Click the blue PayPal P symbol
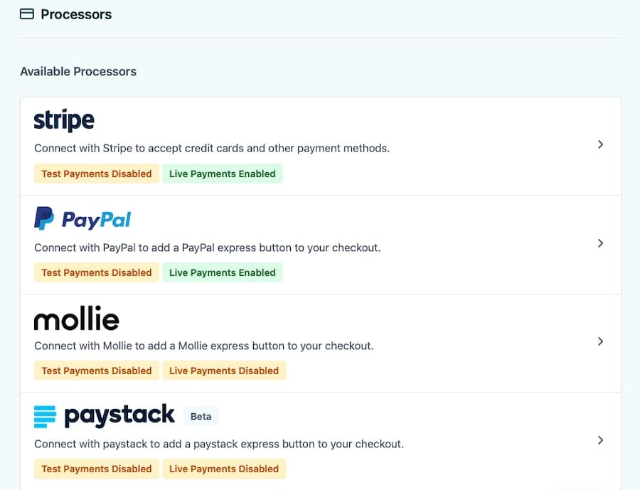The height and width of the screenshot is (490, 640). coord(43,218)
